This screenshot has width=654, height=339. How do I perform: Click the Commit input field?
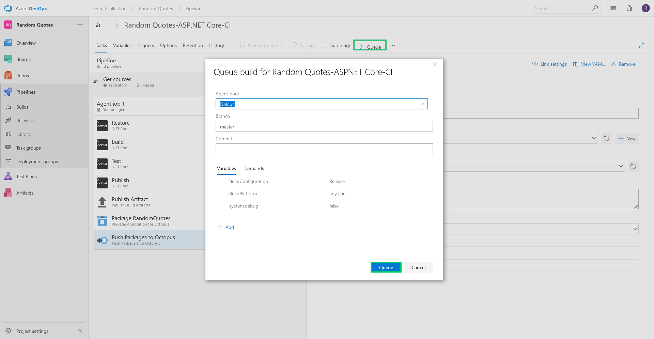pos(324,149)
